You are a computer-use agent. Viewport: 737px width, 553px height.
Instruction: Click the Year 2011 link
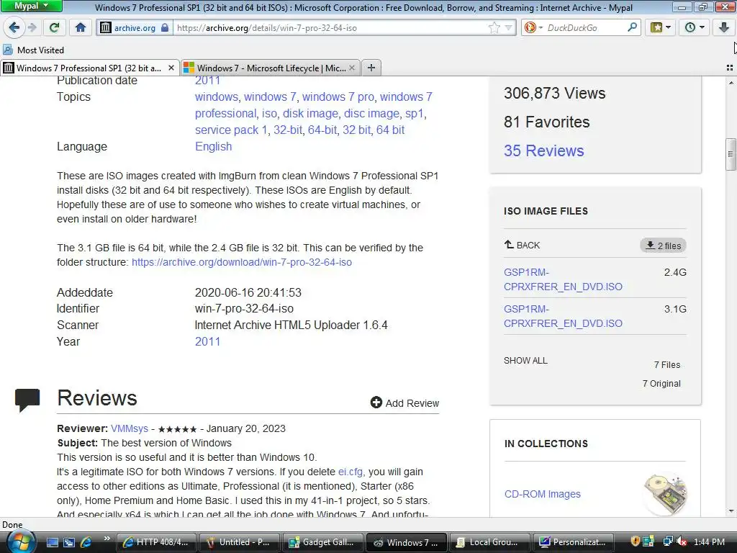point(207,341)
